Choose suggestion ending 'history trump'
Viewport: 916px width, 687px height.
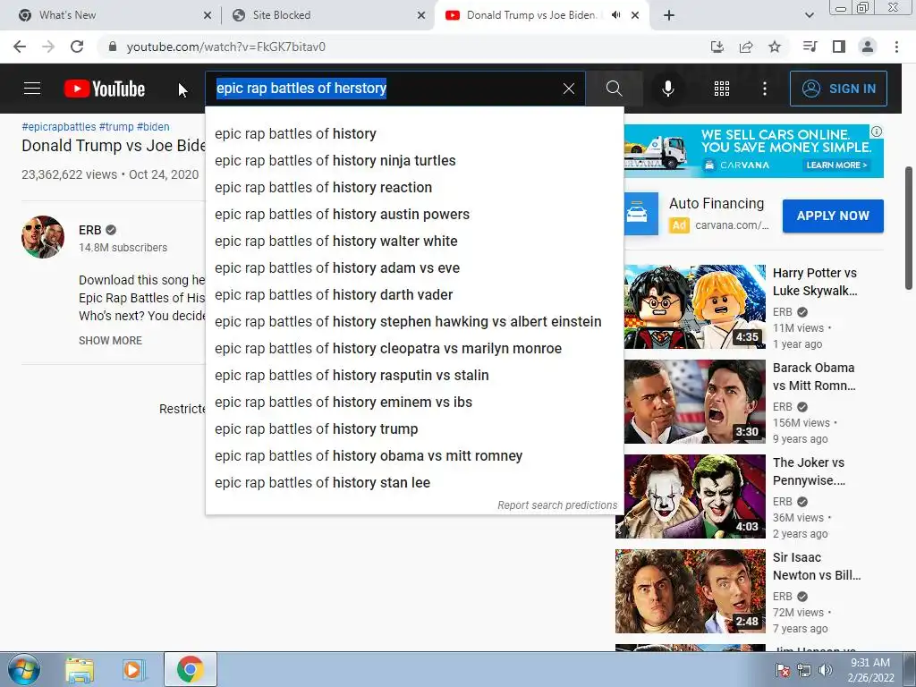tap(414, 429)
